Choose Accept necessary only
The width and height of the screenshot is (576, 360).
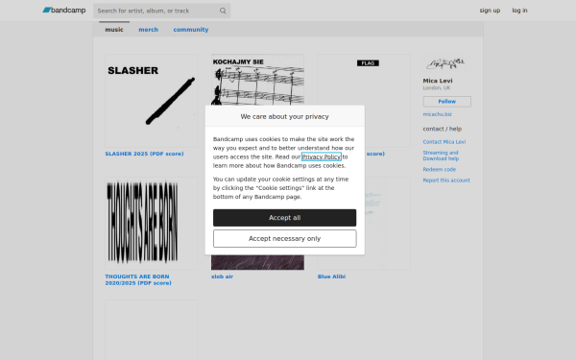click(285, 239)
